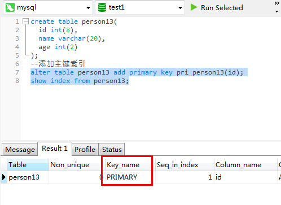Click the Chinese comment on line 6

pyautogui.click(x=58, y=64)
